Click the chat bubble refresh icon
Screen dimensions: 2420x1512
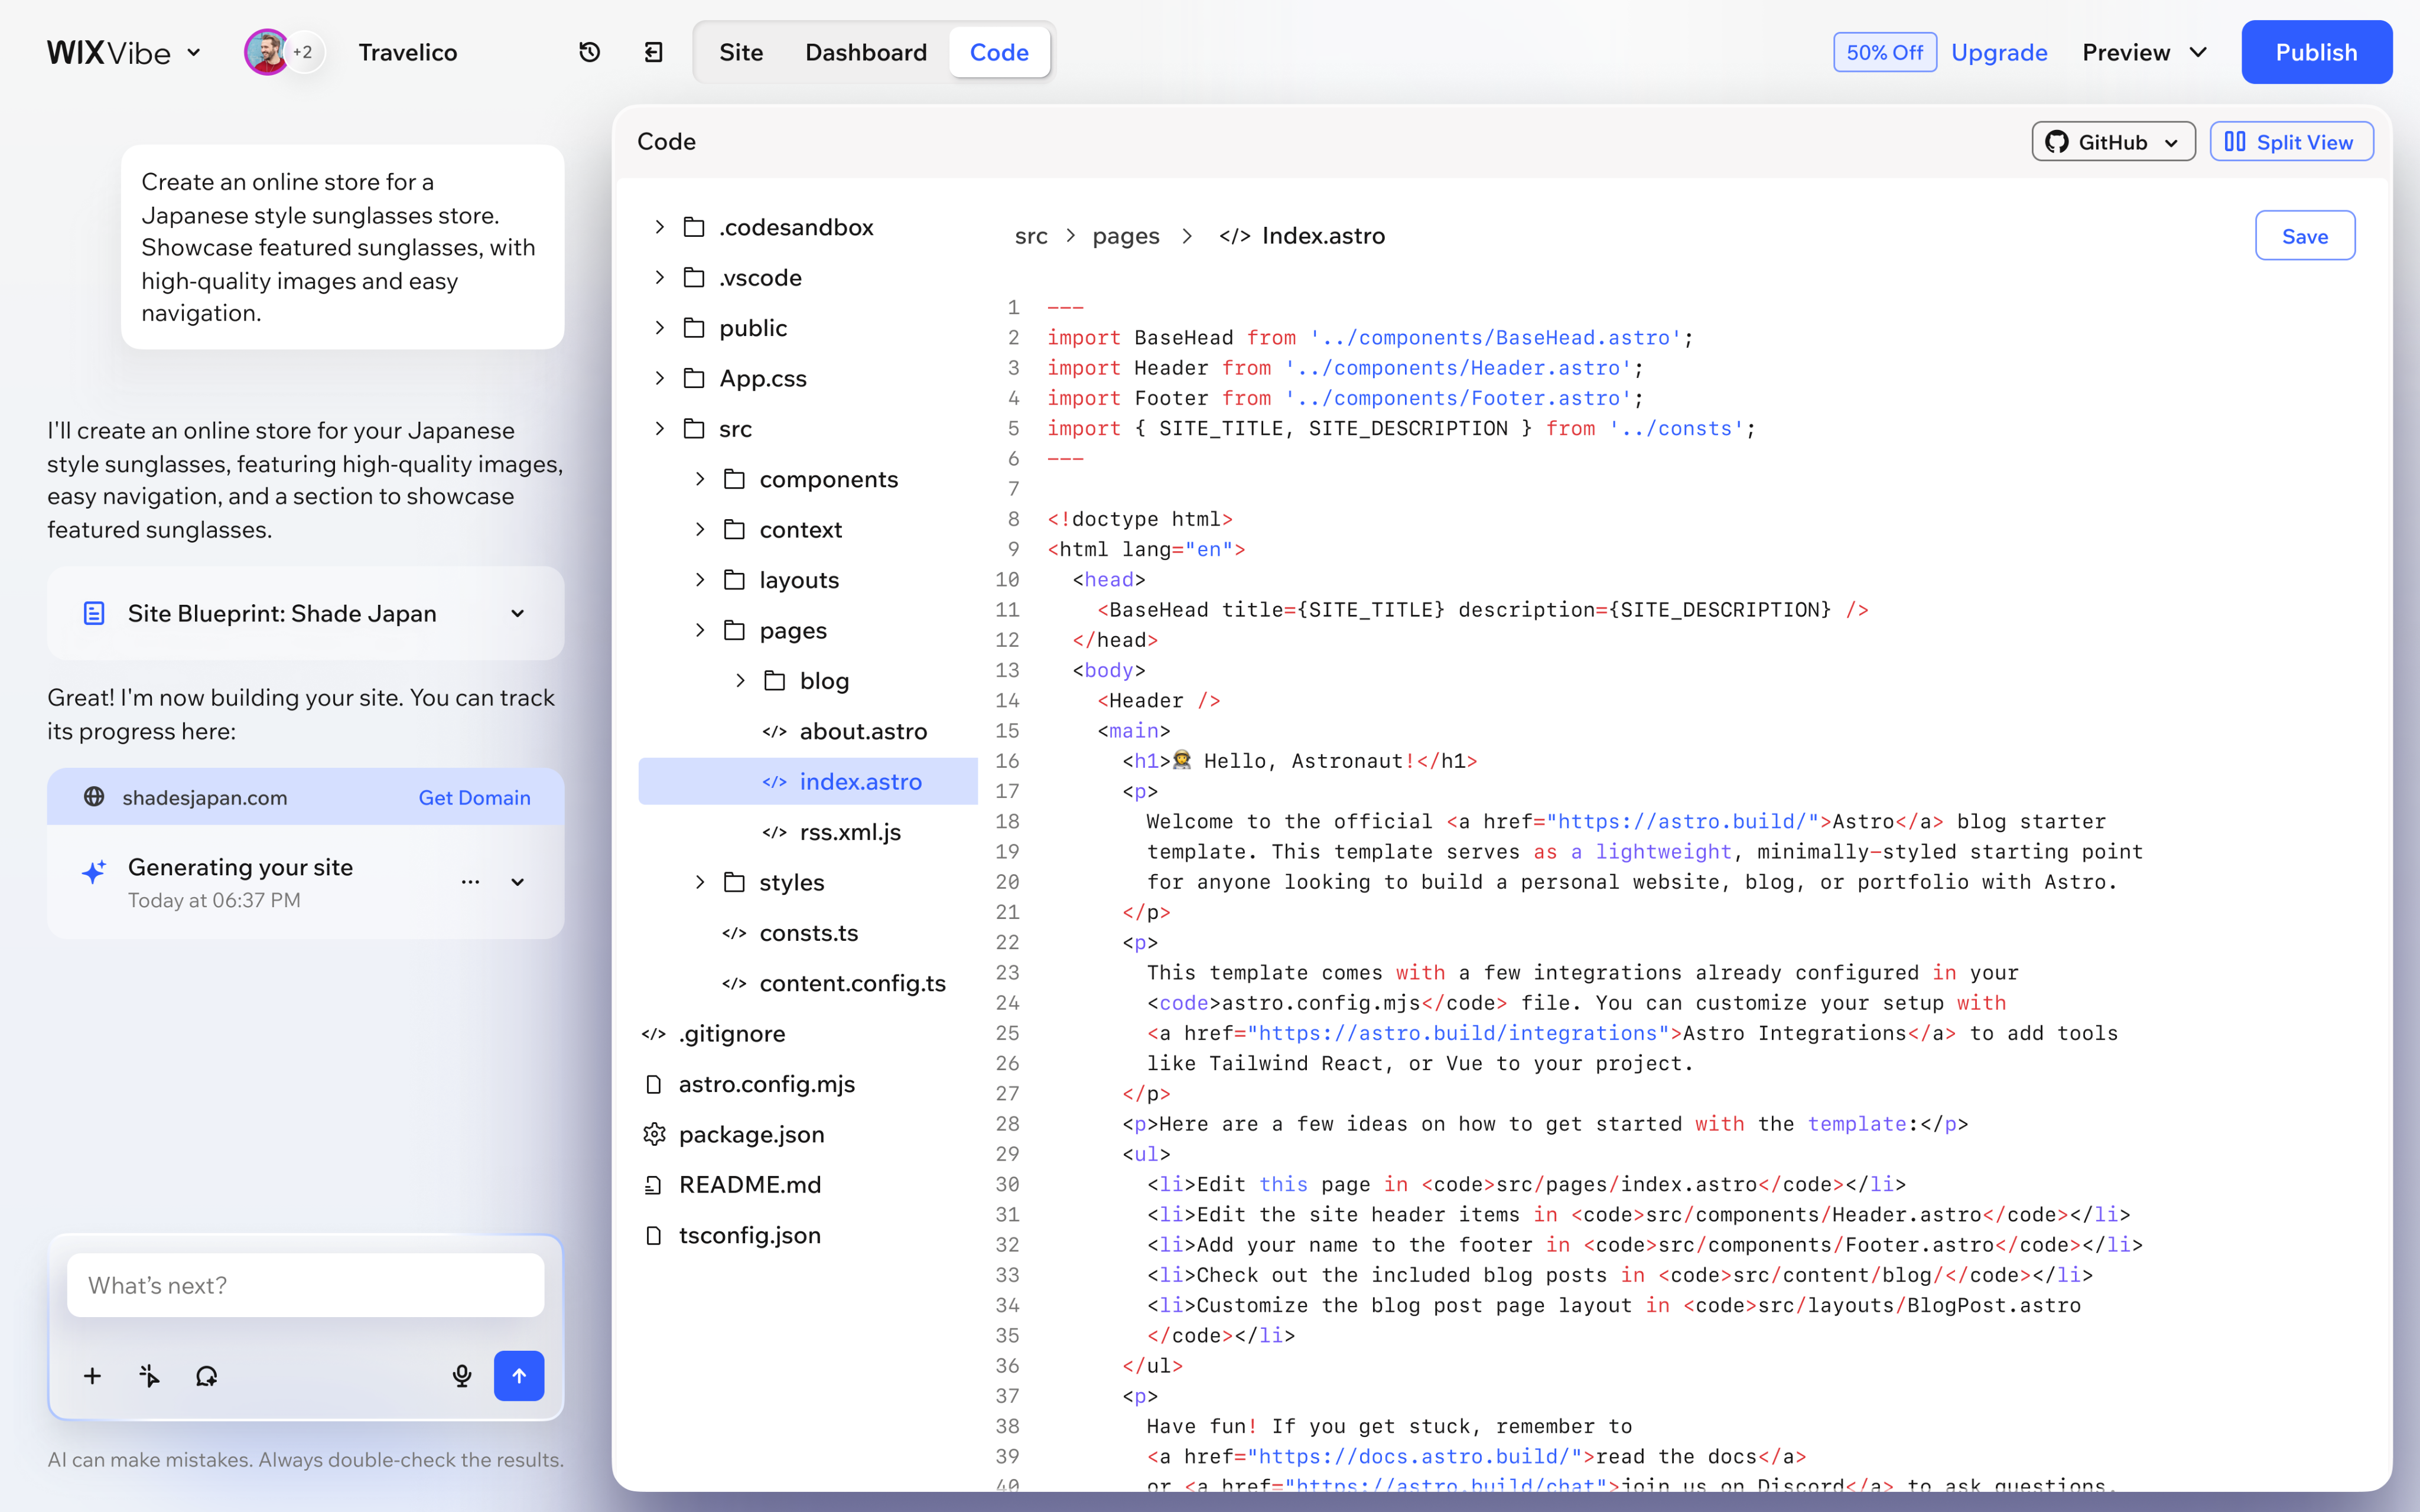coord(206,1376)
